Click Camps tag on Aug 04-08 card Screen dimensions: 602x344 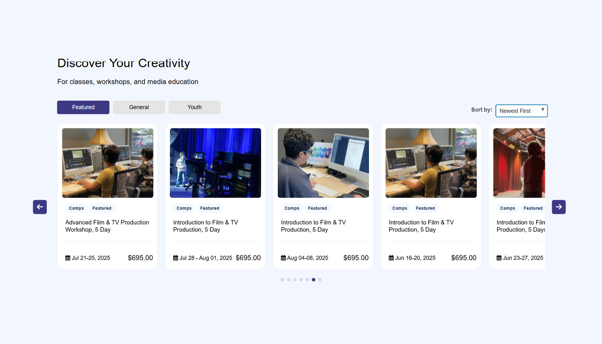pyautogui.click(x=292, y=208)
